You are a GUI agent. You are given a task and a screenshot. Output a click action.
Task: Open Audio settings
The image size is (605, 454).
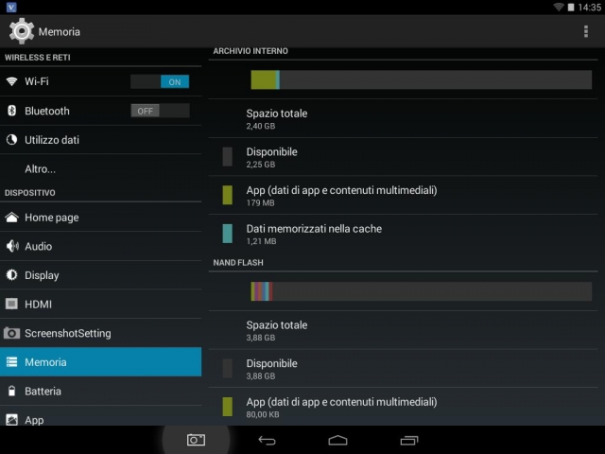[x=101, y=246]
